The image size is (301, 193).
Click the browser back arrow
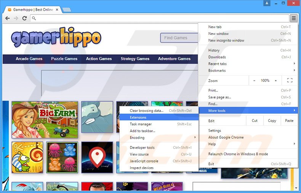coord(8,18)
